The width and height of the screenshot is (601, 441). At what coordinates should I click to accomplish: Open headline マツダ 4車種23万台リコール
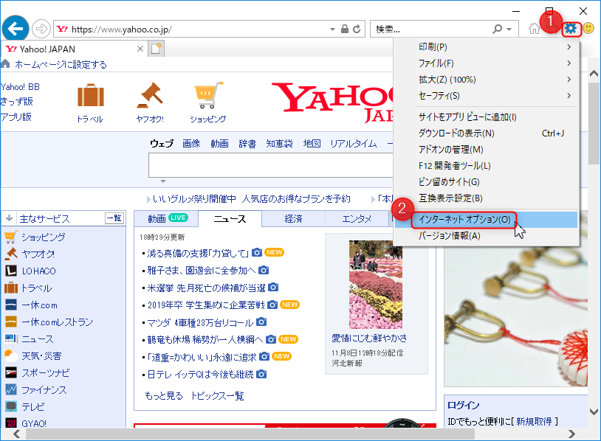click(200, 323)
